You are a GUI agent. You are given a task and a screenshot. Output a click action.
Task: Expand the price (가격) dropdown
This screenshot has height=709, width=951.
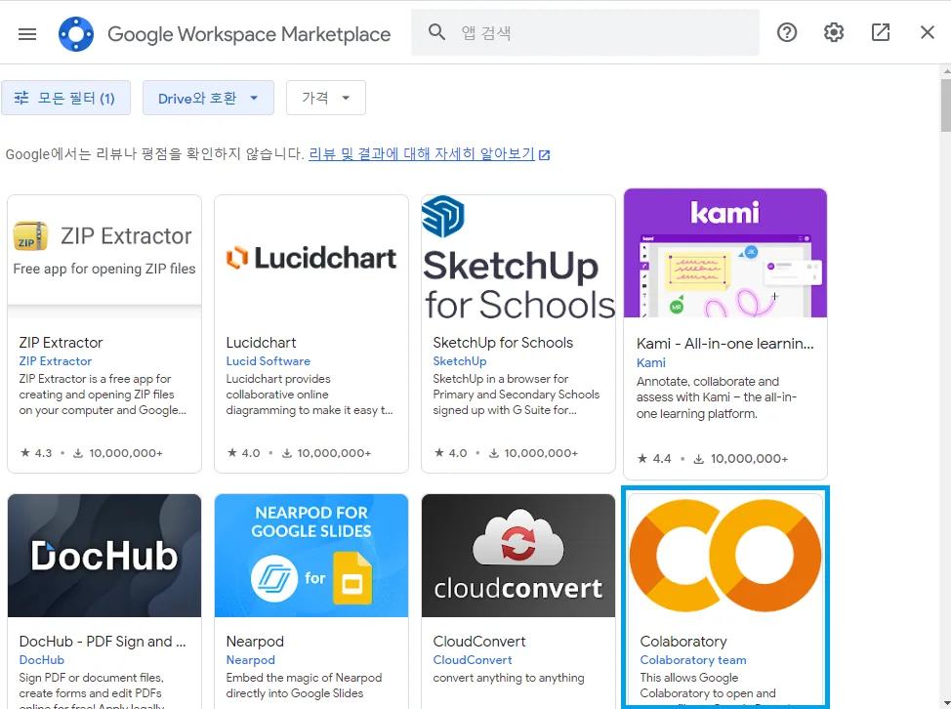point(326,98)
